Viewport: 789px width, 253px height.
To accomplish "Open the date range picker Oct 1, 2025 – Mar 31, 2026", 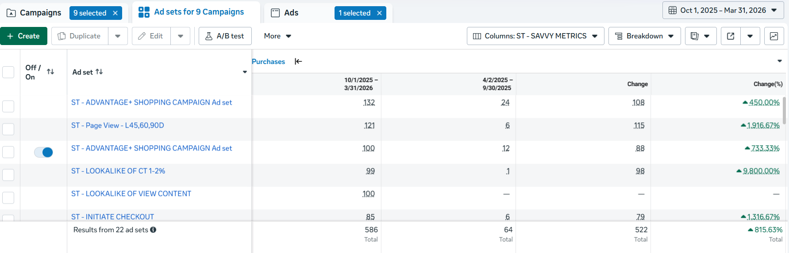I will [723, 10].
